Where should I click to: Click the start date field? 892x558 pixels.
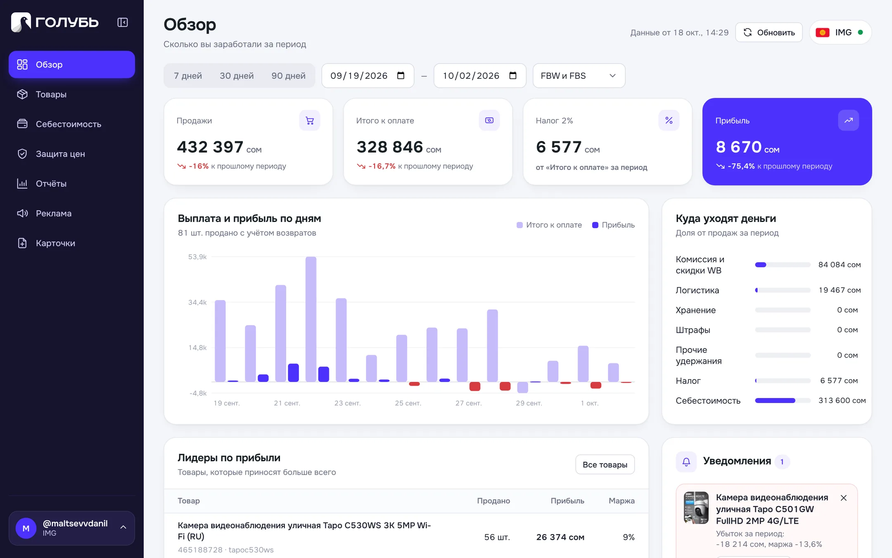click(x=368, y=76)
